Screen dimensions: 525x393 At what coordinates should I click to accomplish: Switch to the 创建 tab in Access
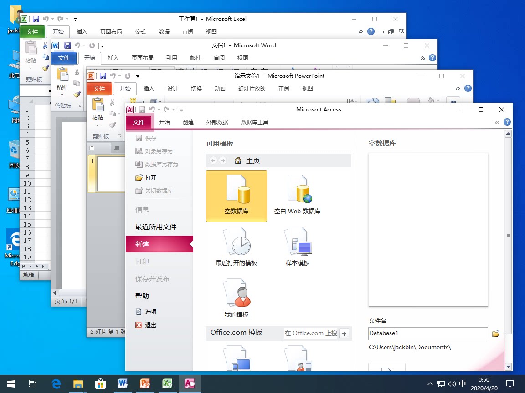[188, 122]
